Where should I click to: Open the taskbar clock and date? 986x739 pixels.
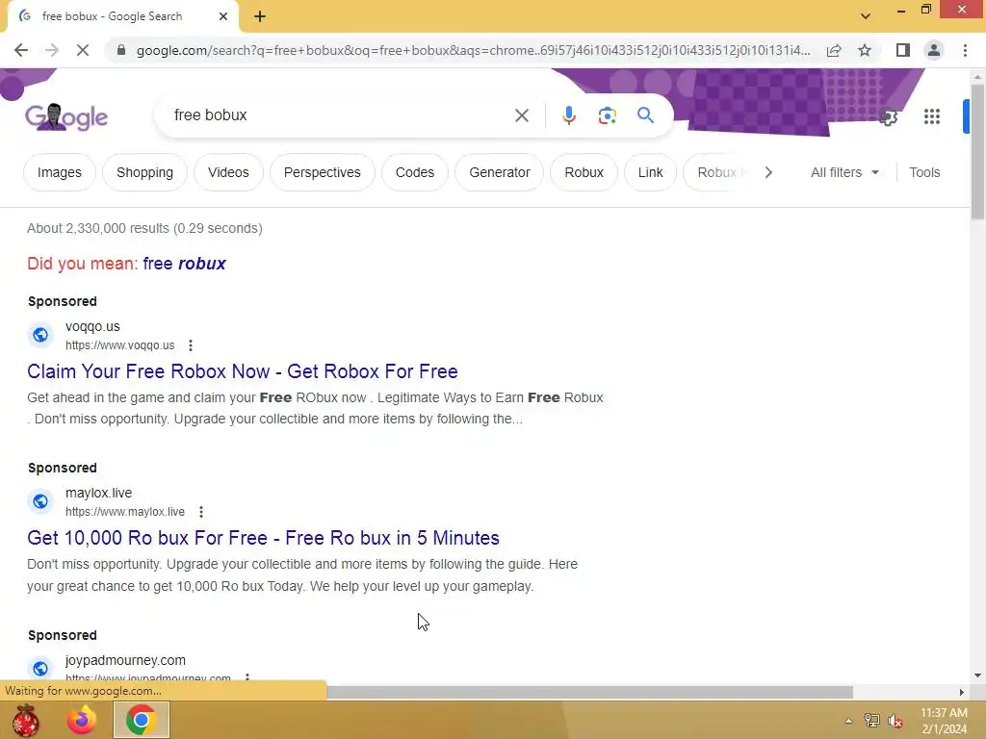pos(944,721)
